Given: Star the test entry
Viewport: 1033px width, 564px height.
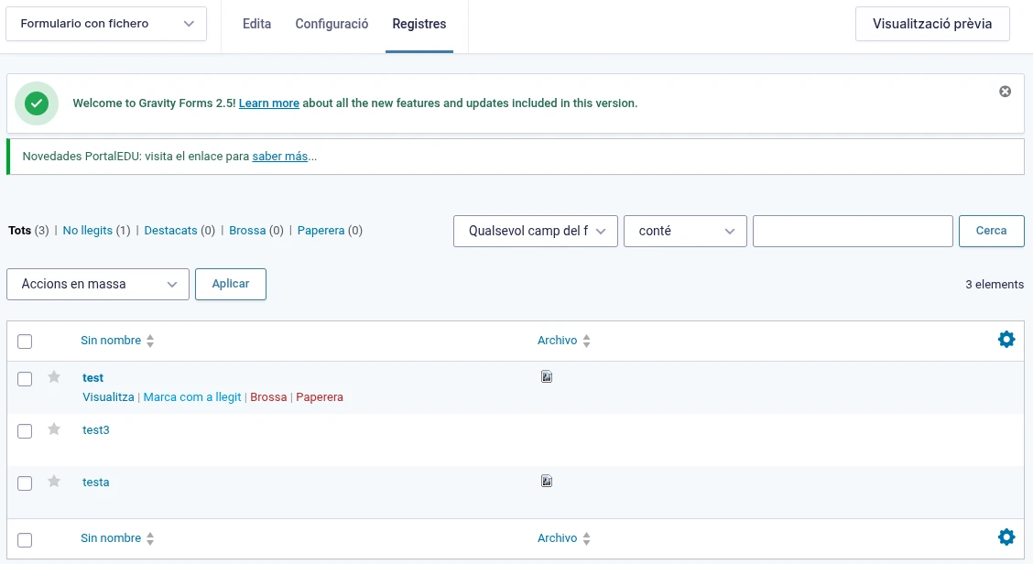Looking at the screenshot, I should (54, 377).
